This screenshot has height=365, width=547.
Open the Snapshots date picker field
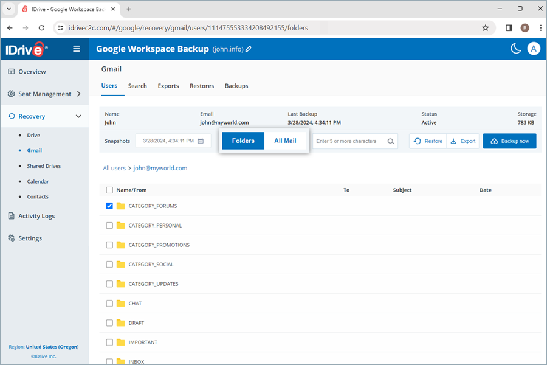pos(173,141)
